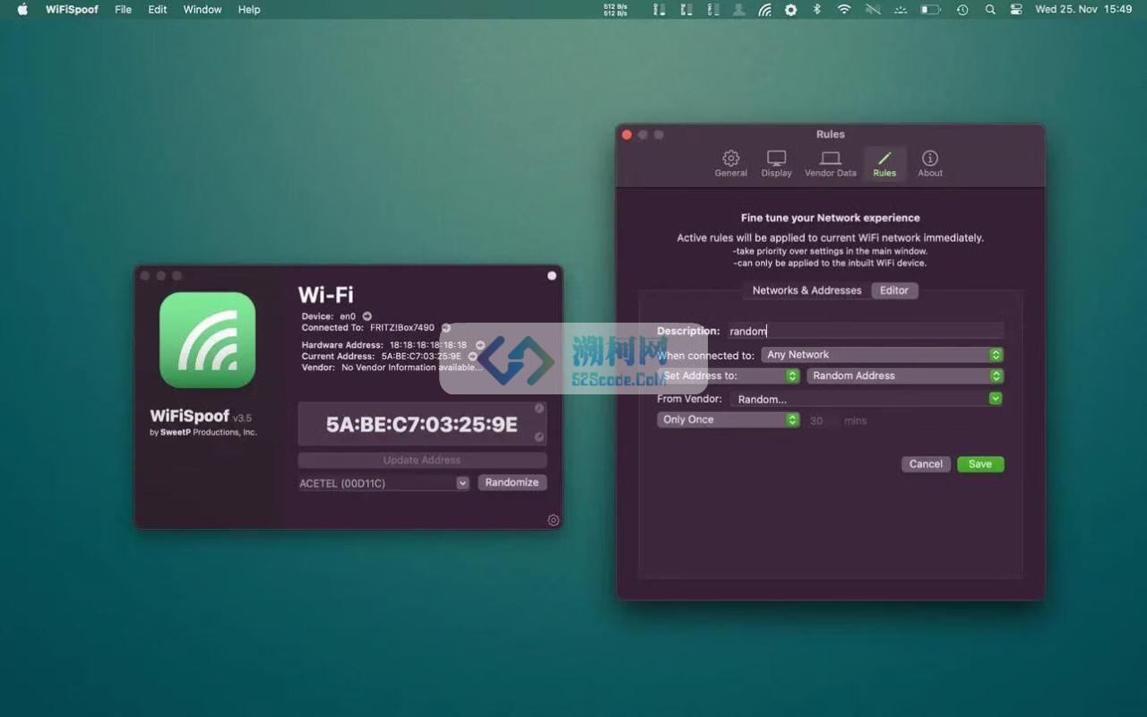
Task: Click white status dot in main window corner
Action: click(552, 276)
